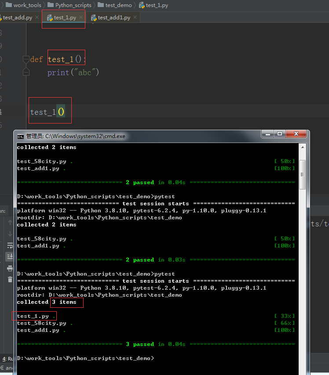The image size is (329, 375).
Task: Toggle scroll to end in Run panel
Action: [10, 257]
